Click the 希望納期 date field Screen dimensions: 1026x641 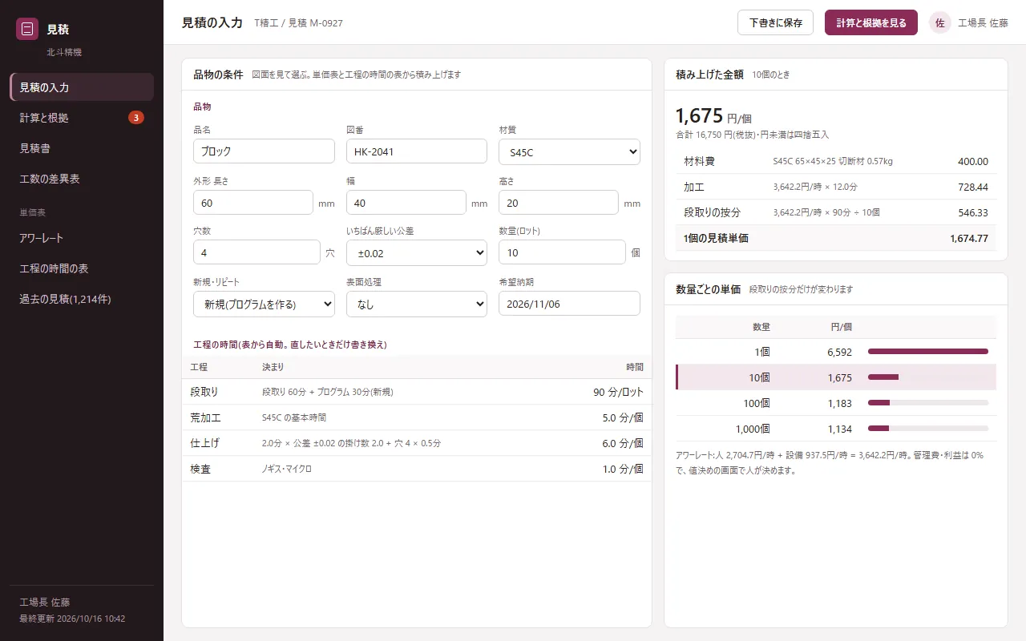(x=569, y=304)
